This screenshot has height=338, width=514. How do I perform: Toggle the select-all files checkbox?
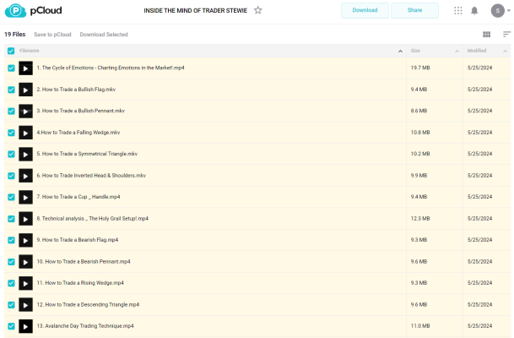11,51
